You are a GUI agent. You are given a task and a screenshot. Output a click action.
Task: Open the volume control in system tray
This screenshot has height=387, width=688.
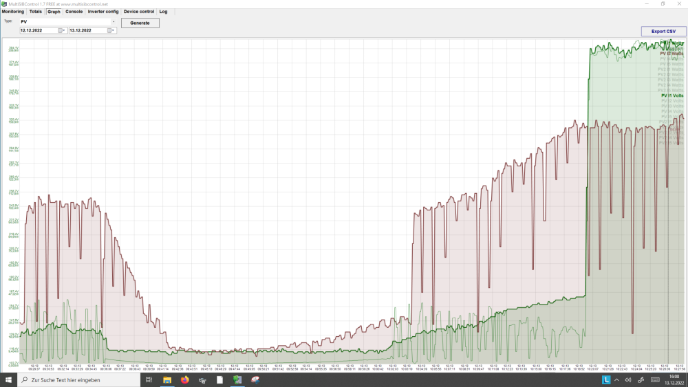click(x=628, y=380)
